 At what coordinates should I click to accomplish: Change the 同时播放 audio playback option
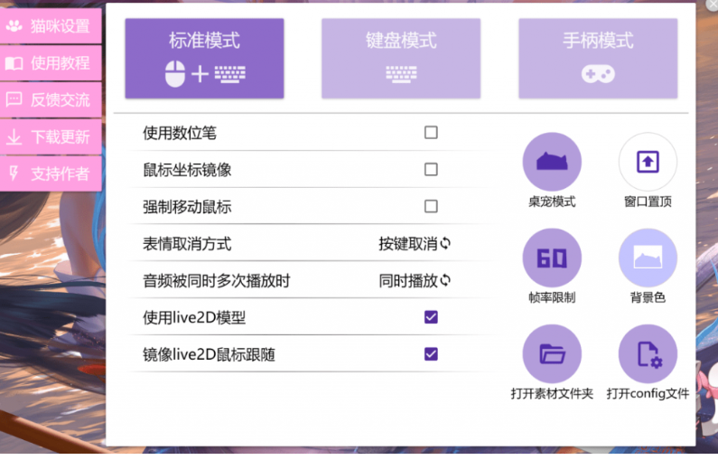pyautogui.click(x=415, y=281)
